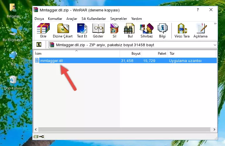Open the Dosya menu

pyautogui.click(x=39, y=19)
